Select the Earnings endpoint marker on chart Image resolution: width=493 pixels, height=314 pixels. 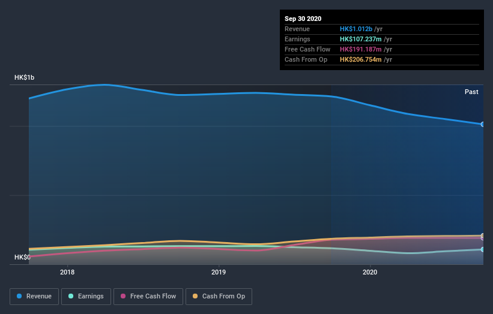click(482, 249)
